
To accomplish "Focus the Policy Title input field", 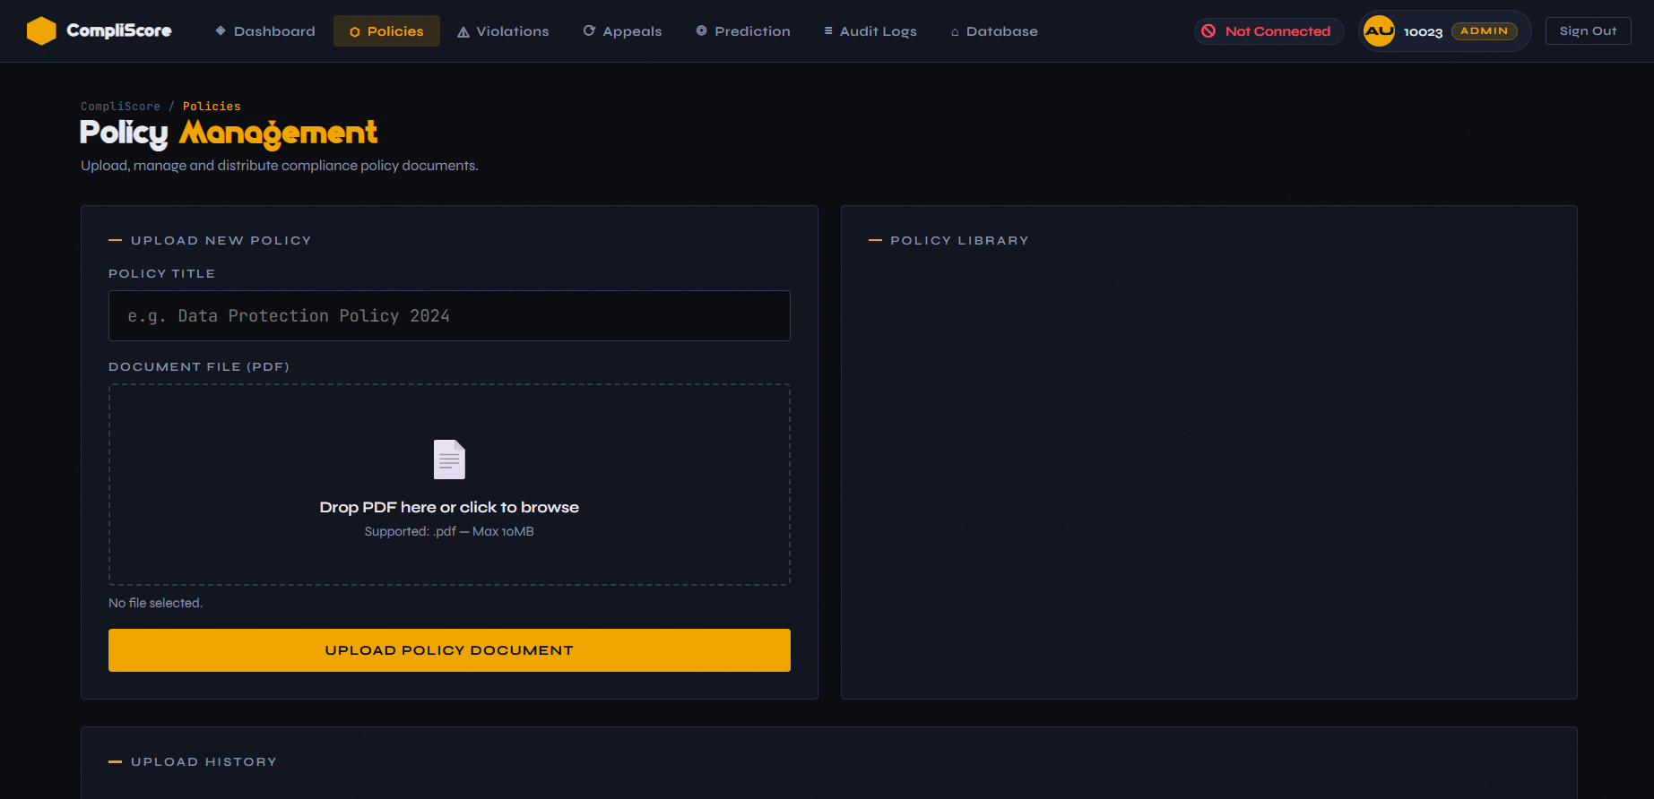I will 449,316.
